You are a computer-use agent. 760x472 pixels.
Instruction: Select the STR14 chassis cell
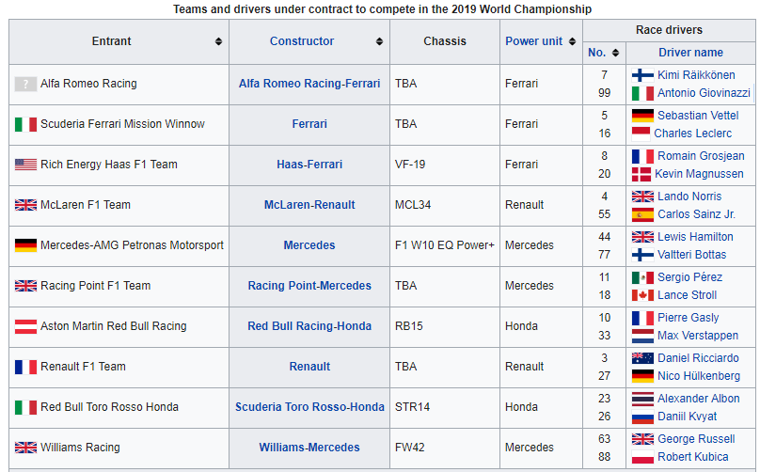pos(445,406)
